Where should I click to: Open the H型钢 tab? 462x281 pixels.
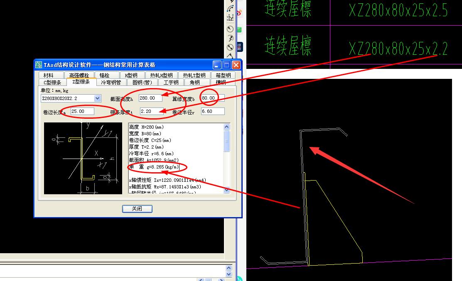pos(131,75)
